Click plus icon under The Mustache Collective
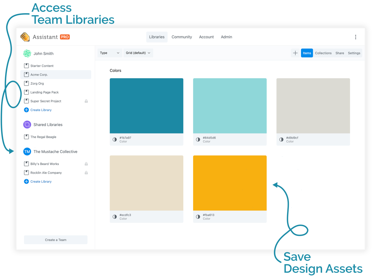The width and height of the screenshot is (384, 276). [x=26, y=181]
